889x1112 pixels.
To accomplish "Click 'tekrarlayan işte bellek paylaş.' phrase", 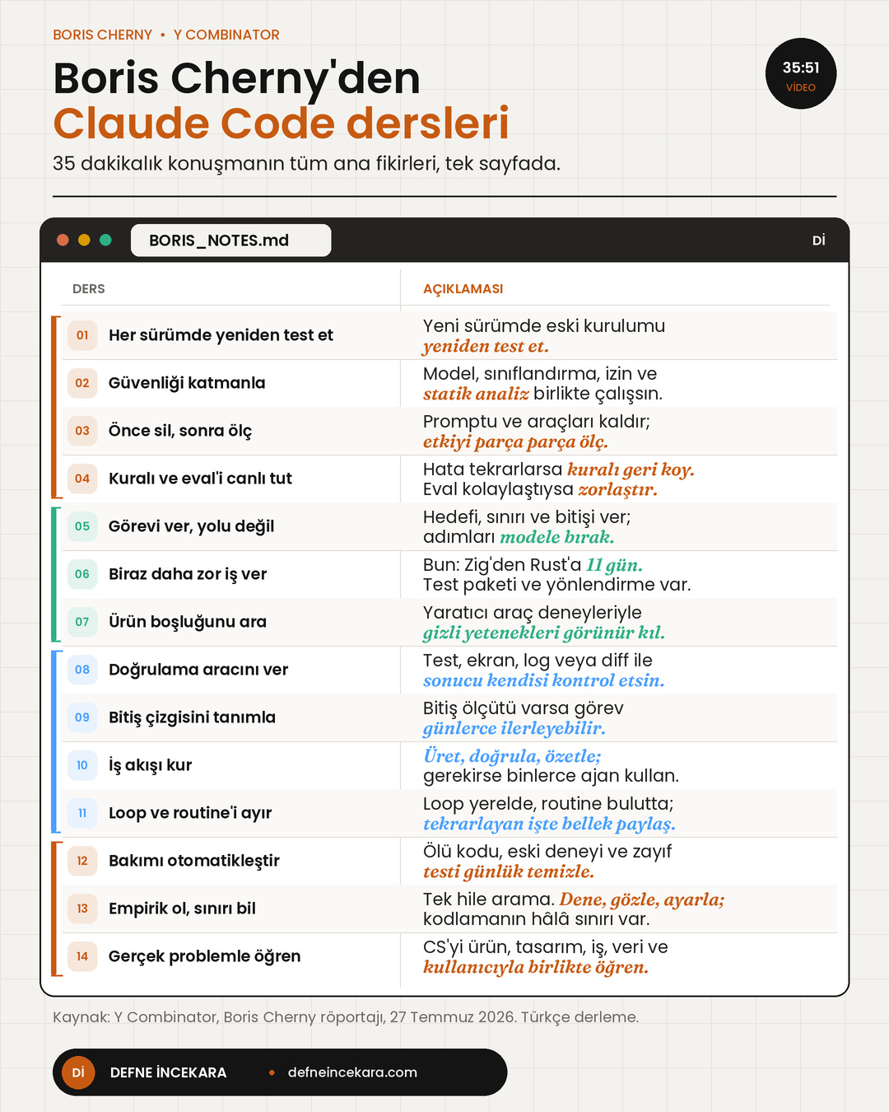I will coord(549,825).
